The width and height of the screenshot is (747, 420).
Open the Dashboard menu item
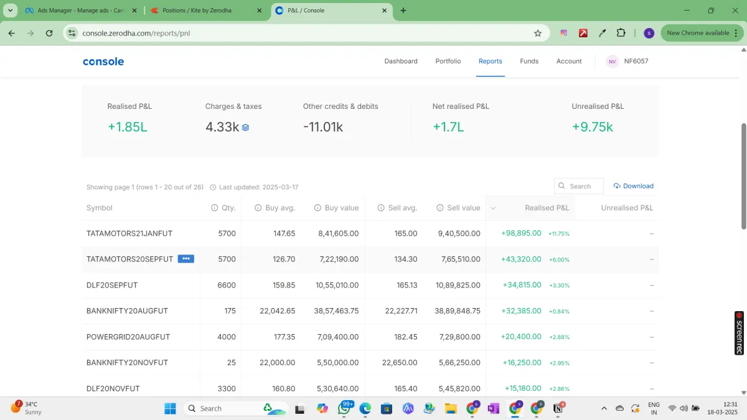pyautogui.click(x=401, y=62)
